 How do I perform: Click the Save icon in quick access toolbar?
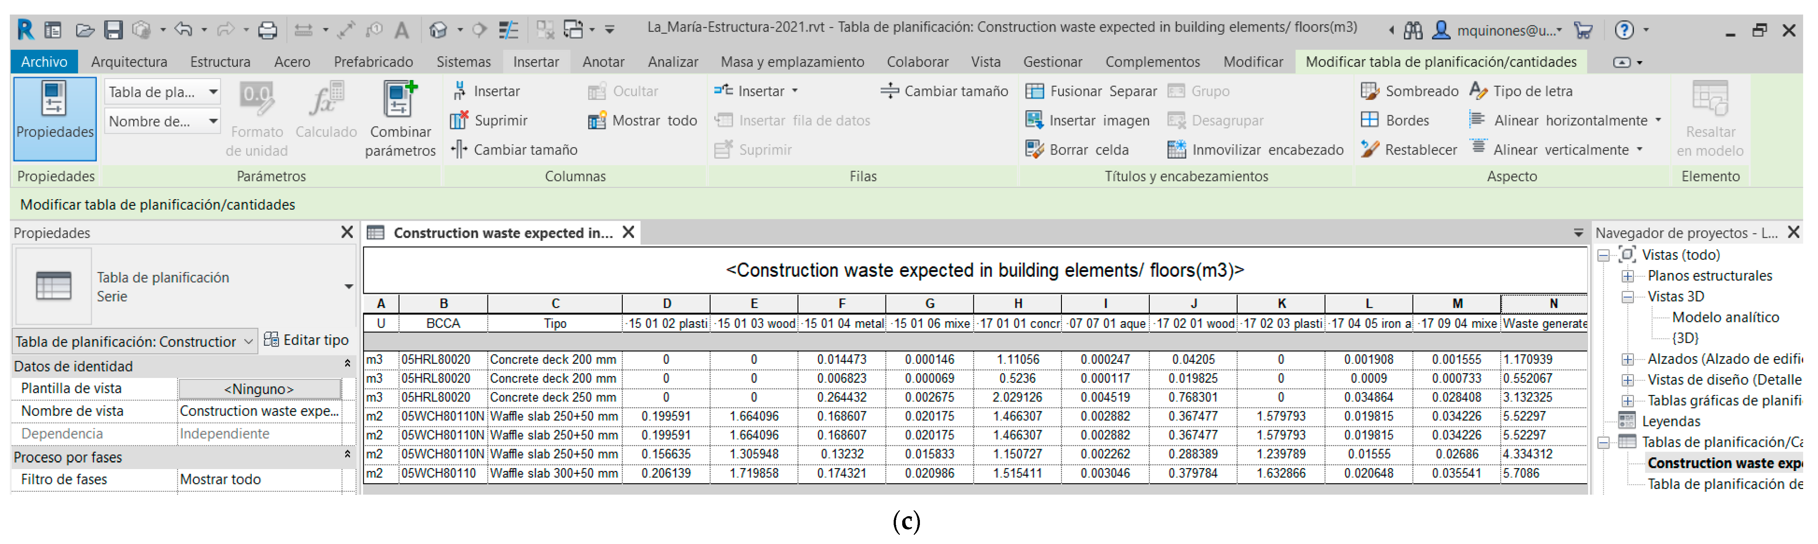(113, 30)
